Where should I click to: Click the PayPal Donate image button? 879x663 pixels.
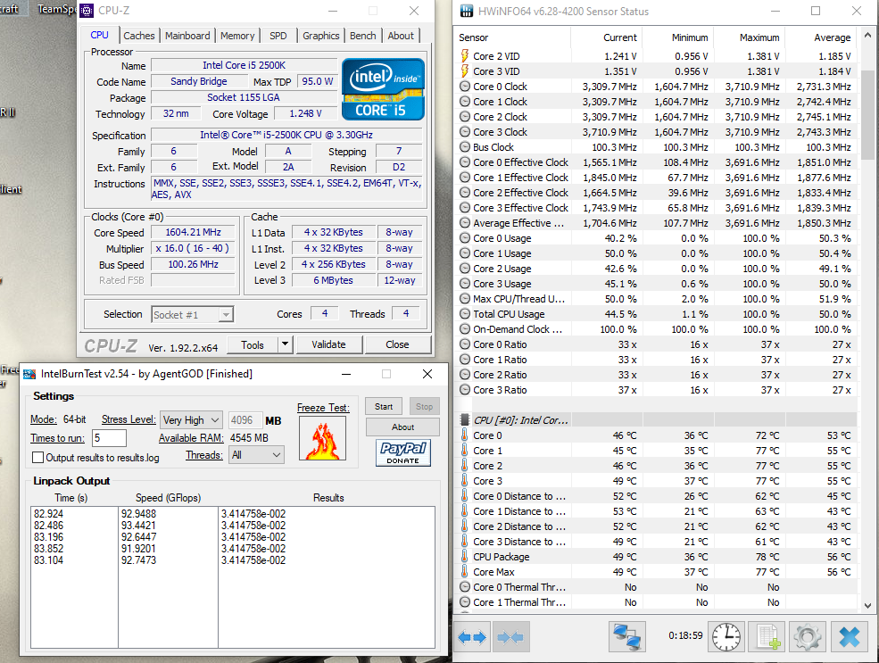point(403,452)
